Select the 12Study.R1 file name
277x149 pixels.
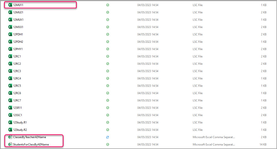(x=20, y=122)
